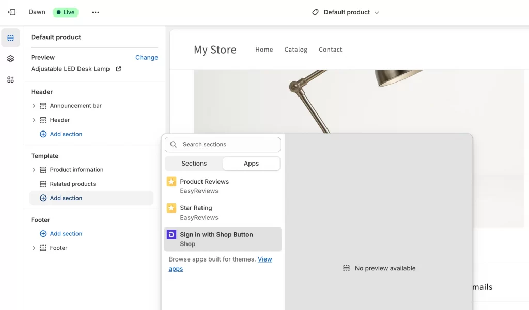Click Add section under Footer group
Viewport: 529px width, 310px height.
(61, 234)
